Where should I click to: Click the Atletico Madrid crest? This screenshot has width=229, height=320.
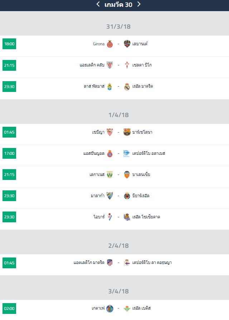coord(110,263)
